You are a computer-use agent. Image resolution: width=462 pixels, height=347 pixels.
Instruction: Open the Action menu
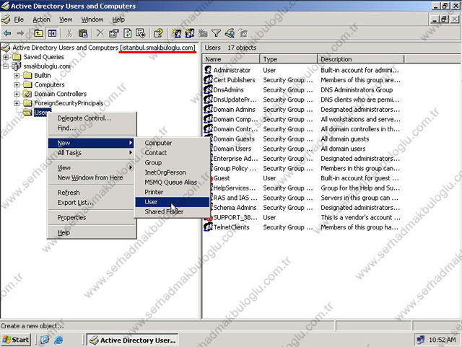(41, 19)
